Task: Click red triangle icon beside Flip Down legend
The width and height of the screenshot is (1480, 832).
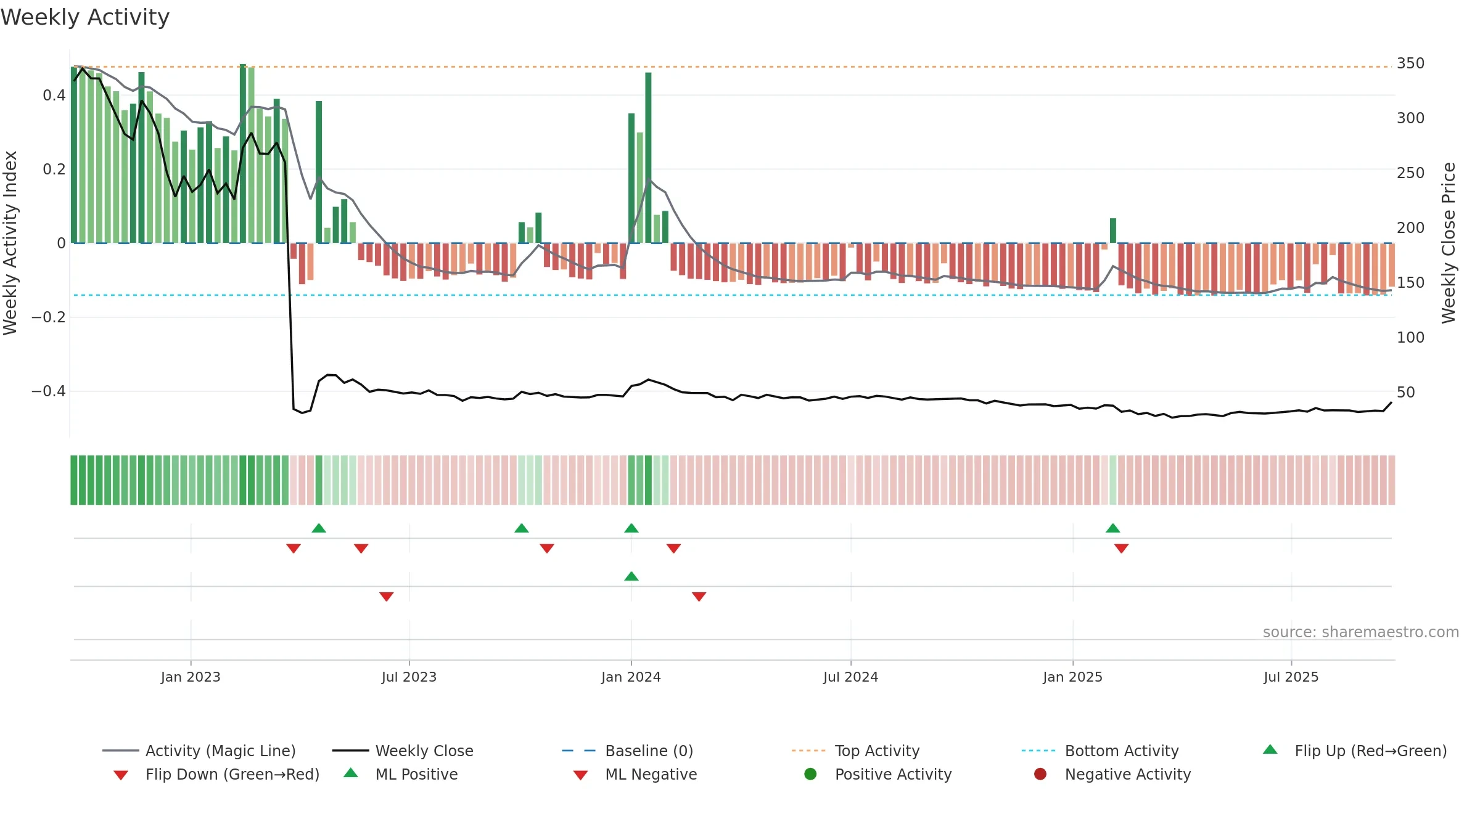Action: 121,775
